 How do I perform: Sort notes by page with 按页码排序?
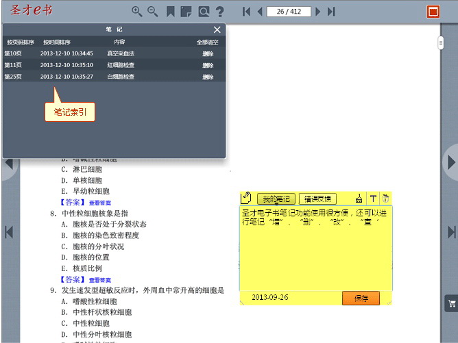(21, 42)
